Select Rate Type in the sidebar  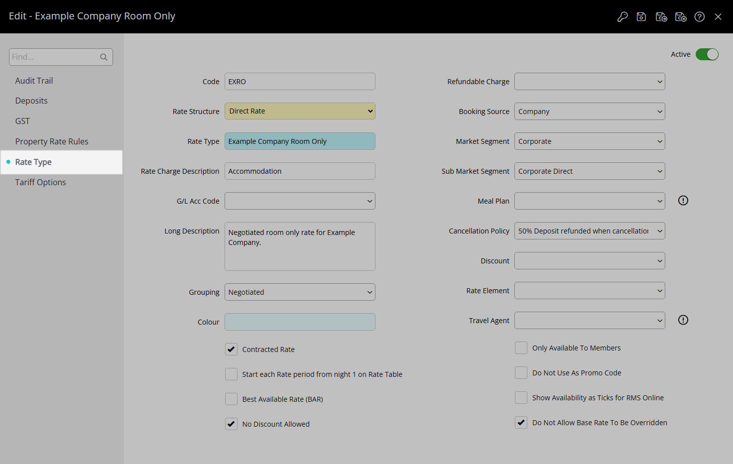tap(61, 162)
